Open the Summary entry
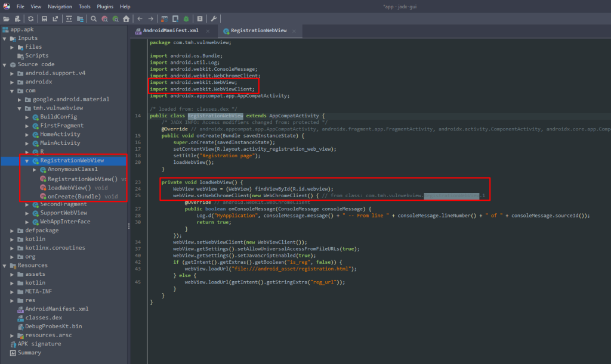 [29, 353]
